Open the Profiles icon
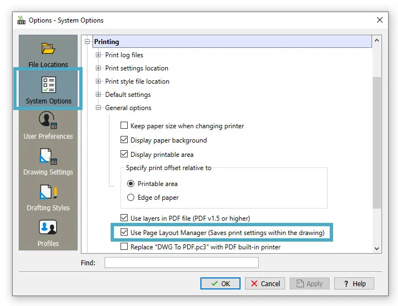This screenshot has width=398, height=306. [48, 228]
